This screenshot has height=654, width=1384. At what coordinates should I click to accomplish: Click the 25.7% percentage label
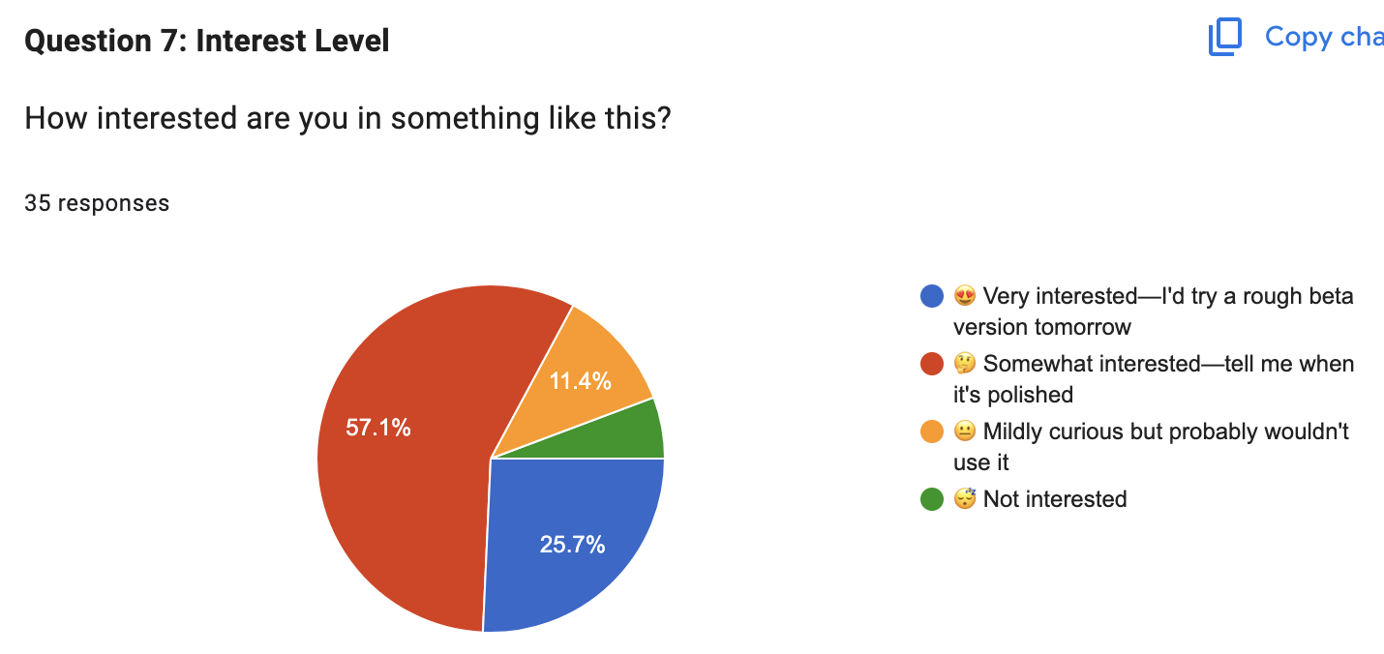coord(572,545)
